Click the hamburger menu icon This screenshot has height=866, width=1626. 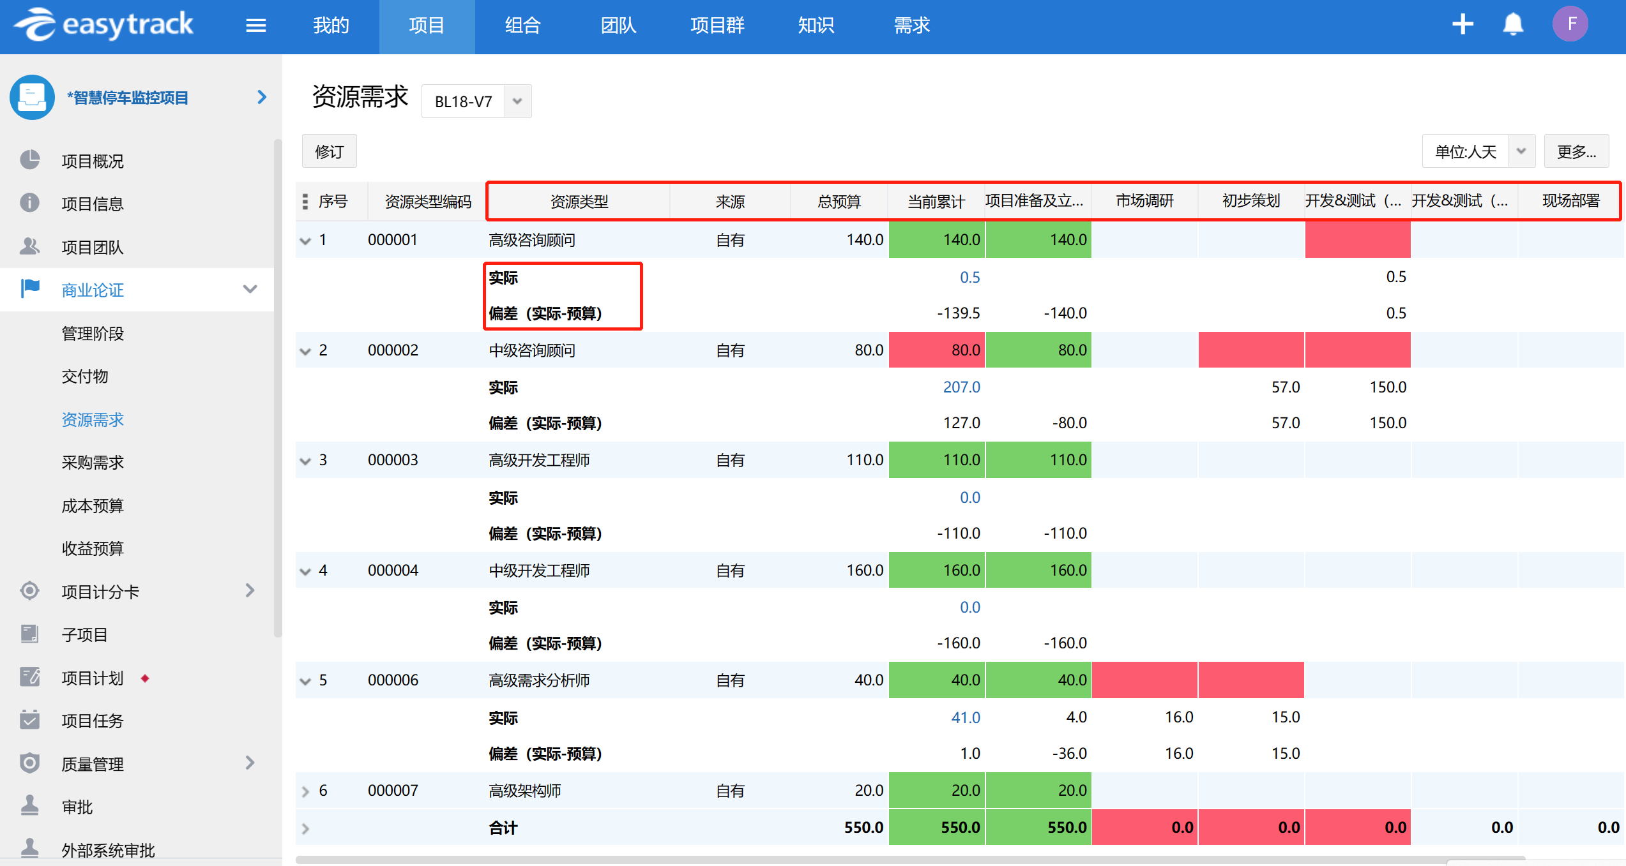(x=255, y=26)
